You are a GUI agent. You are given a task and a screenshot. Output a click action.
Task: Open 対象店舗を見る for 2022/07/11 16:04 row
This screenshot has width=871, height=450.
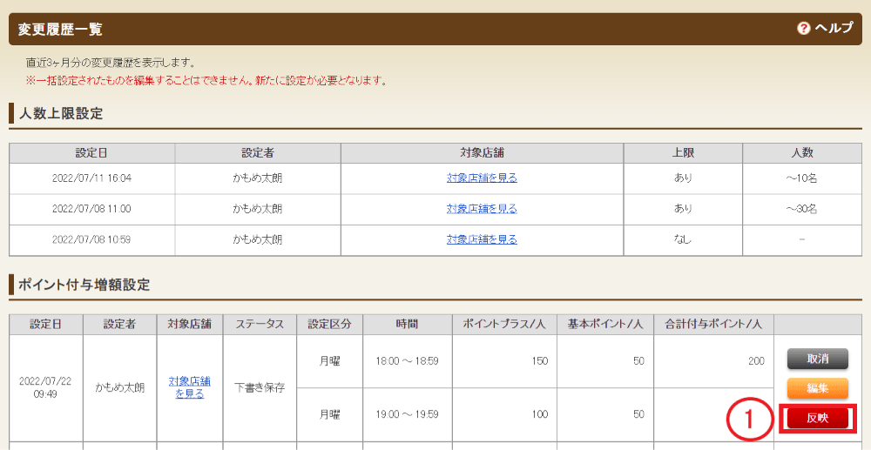coord(482,178)
